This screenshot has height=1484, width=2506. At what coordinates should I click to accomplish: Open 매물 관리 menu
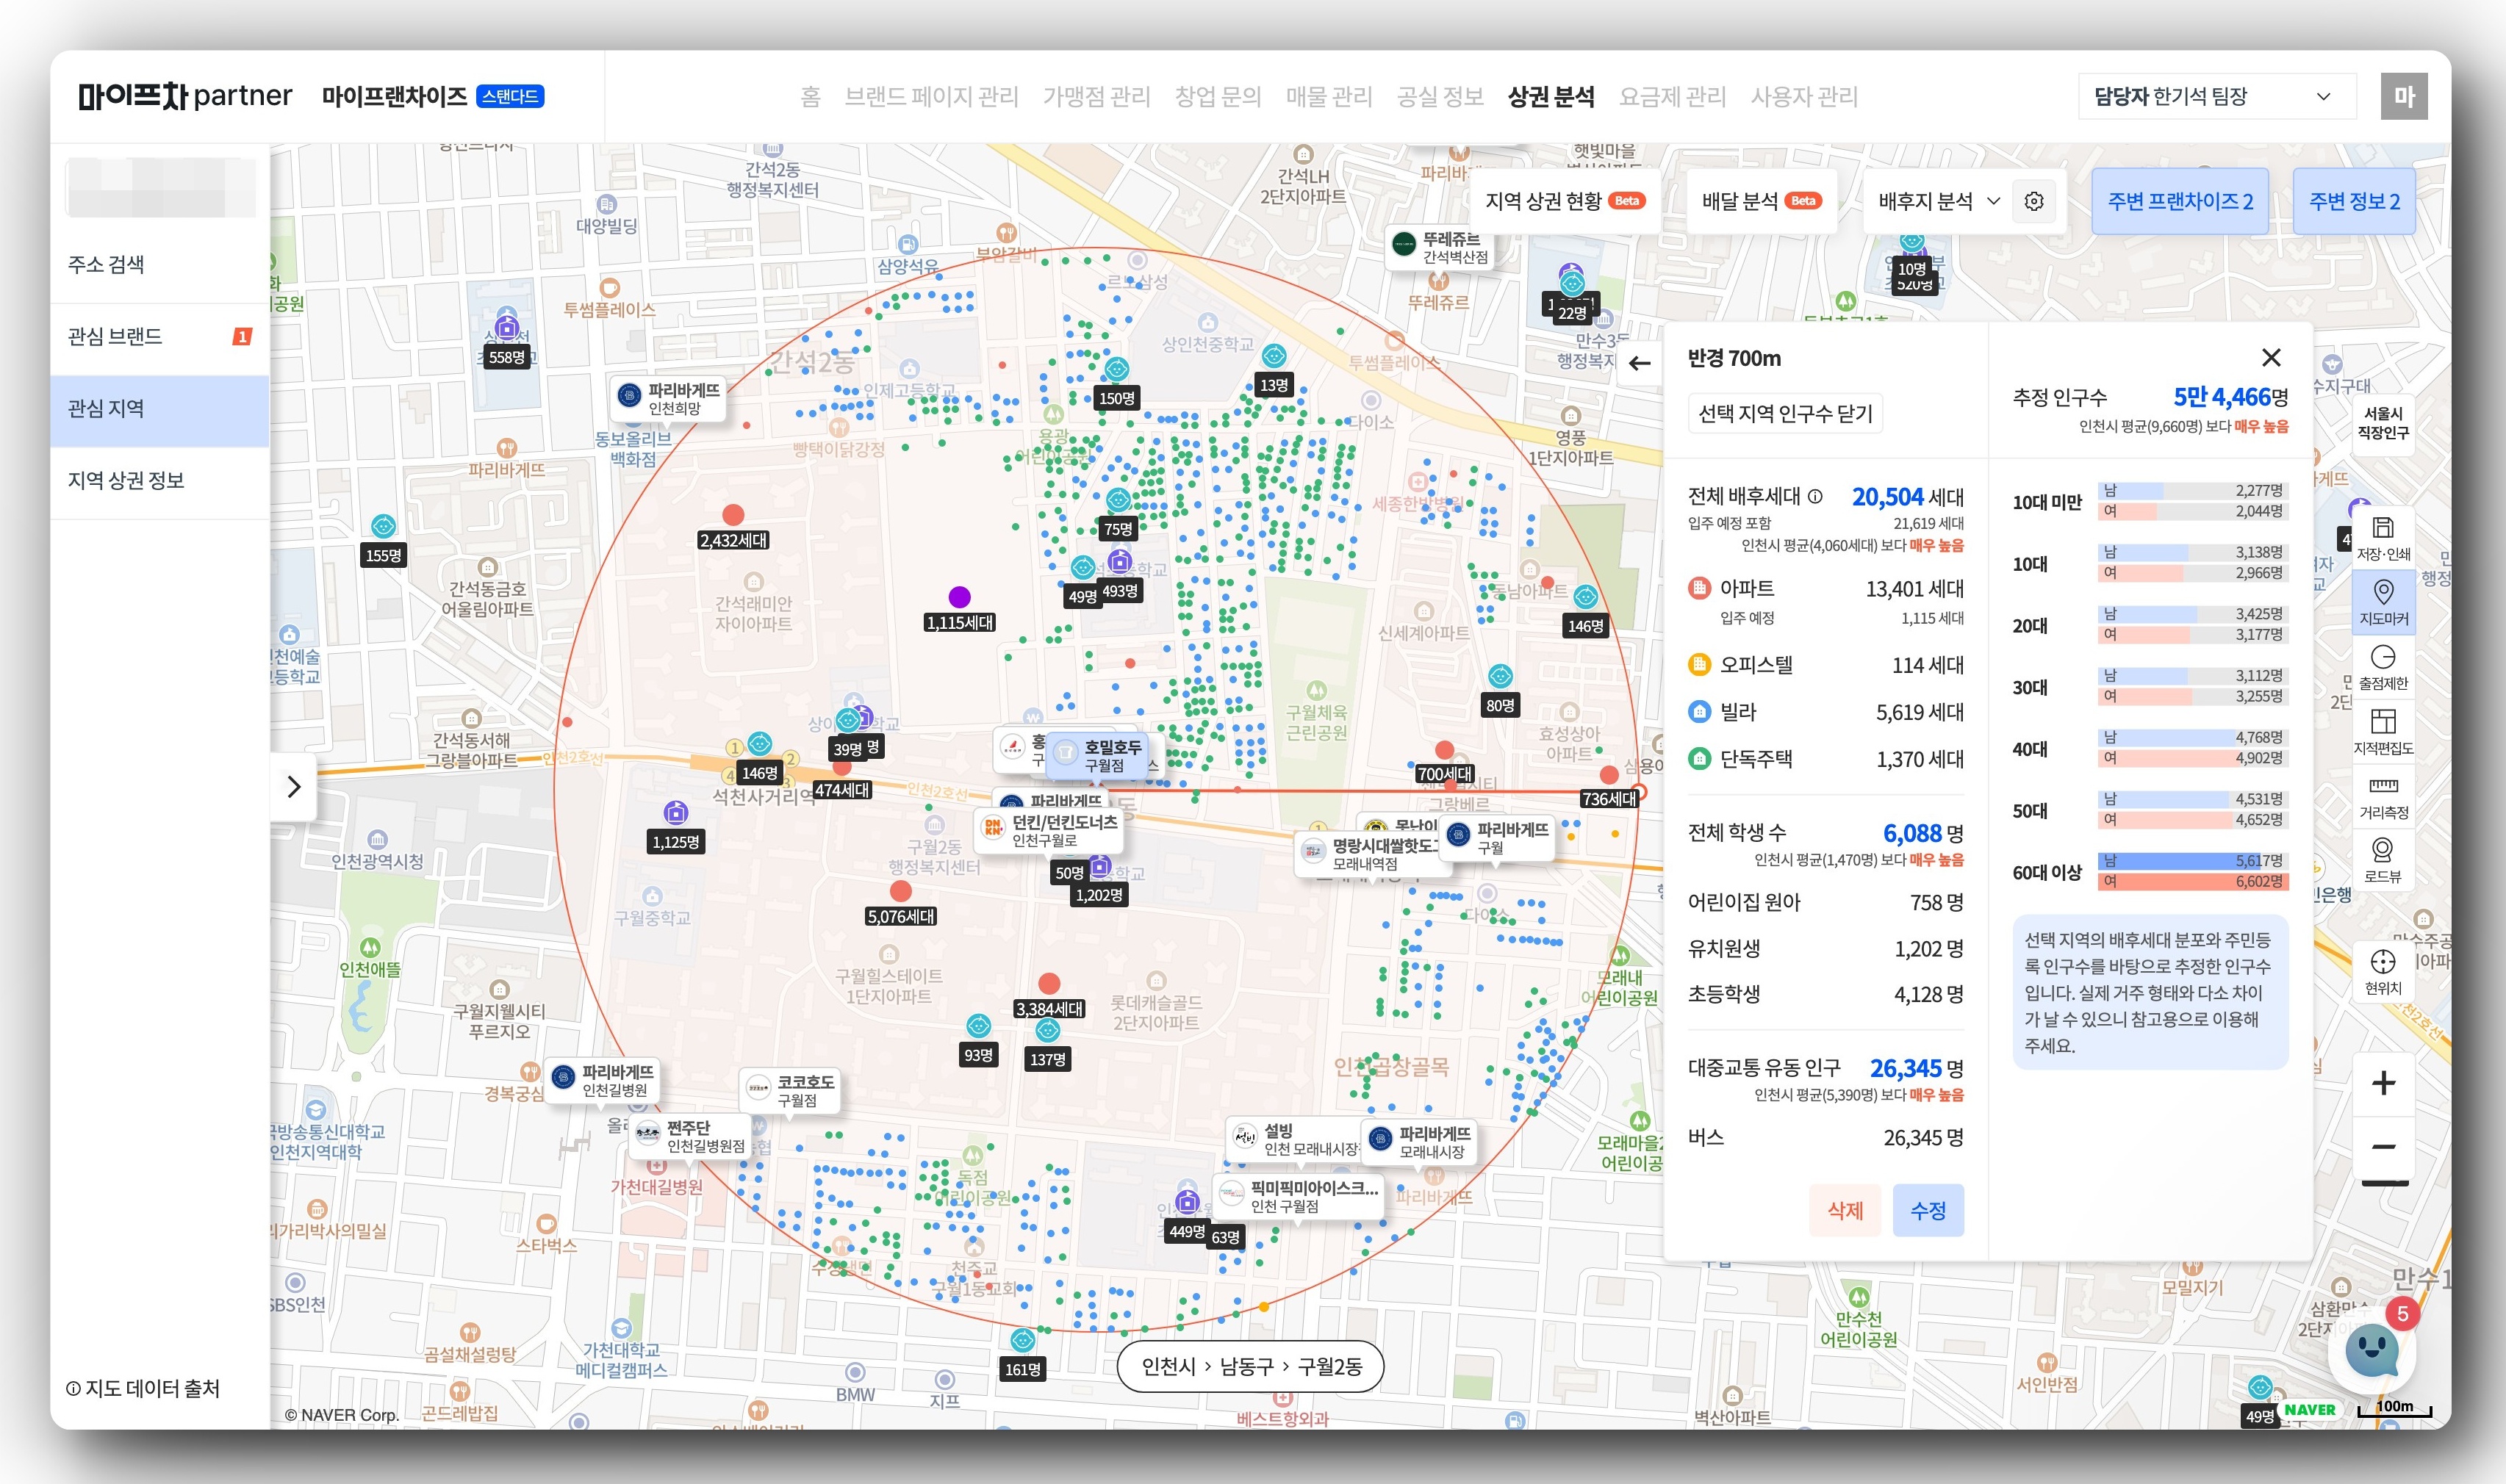click(1328, 96)
